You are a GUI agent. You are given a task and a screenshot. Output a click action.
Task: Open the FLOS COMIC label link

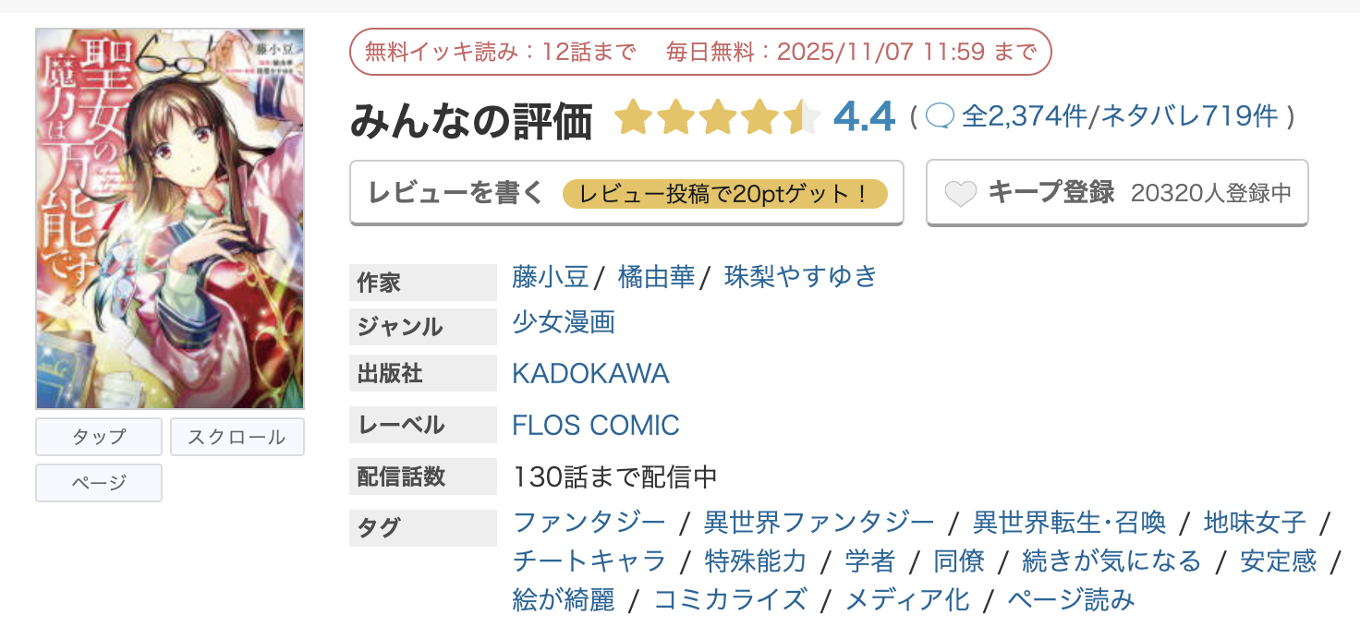(596, 425)
